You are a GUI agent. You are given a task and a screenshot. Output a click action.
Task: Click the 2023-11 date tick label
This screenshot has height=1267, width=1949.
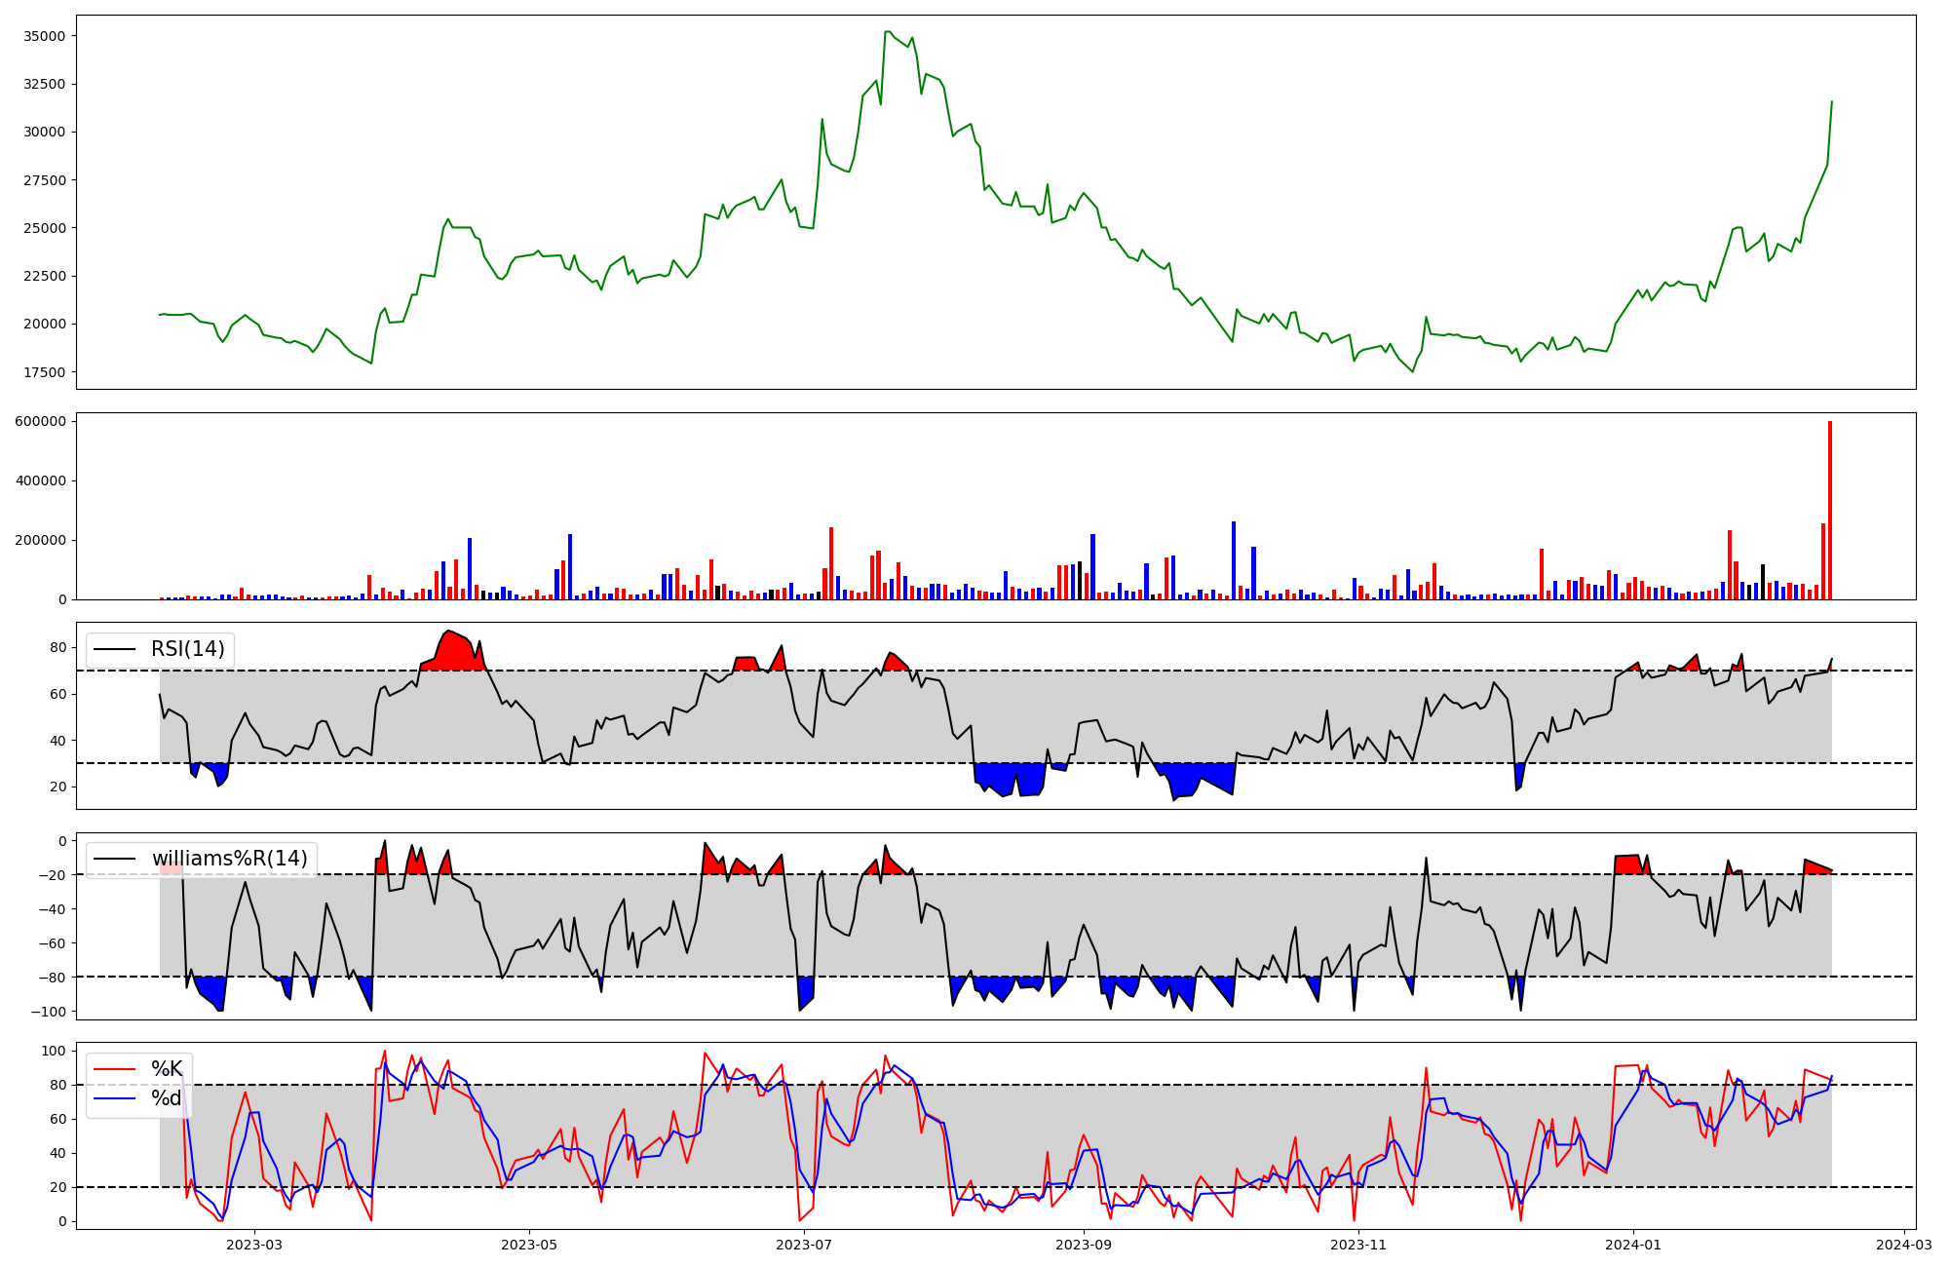pyautogui.click(x=1358, y=1244)
